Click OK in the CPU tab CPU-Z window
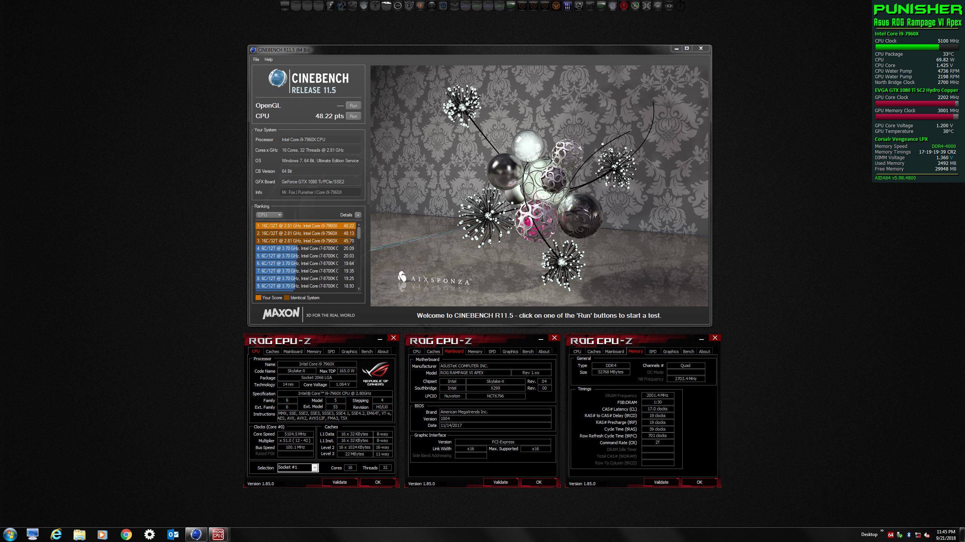Image resolution: width=965 pixels, height=542 pixels. [x=378, y=482]
